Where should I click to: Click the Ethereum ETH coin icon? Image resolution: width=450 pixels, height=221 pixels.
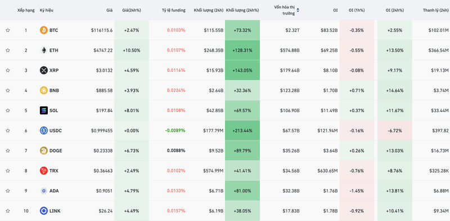(x=44, y=50)
